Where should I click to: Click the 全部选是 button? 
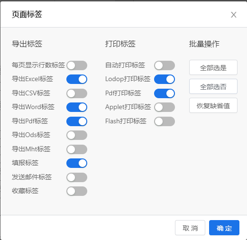click(213, 67)
